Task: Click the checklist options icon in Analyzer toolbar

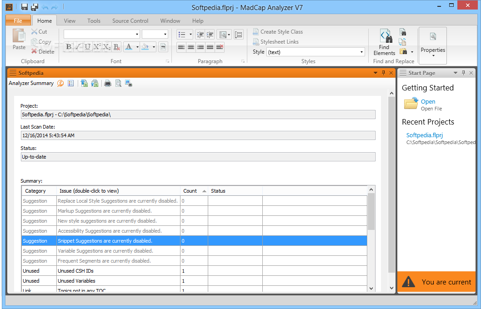Action: point(71,83)
